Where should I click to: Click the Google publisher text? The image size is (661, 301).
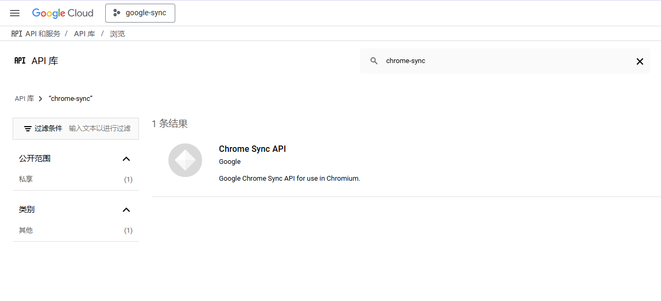click(230, 162)
